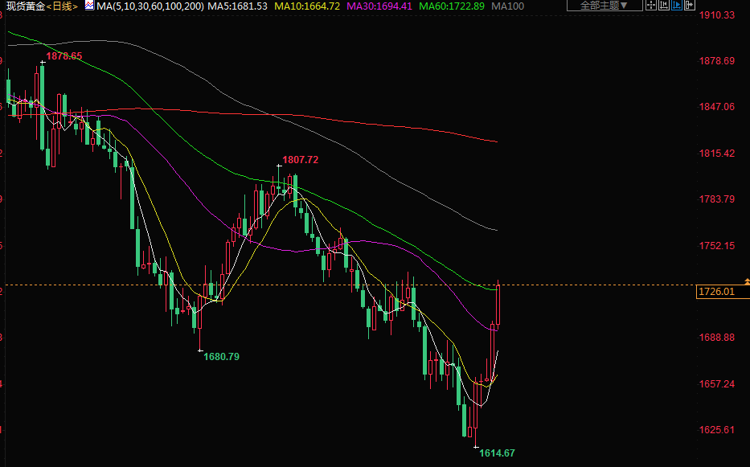Select the MA5:1681.53 legend value
This screenshot has width=750, height=467.
[237, 6]
